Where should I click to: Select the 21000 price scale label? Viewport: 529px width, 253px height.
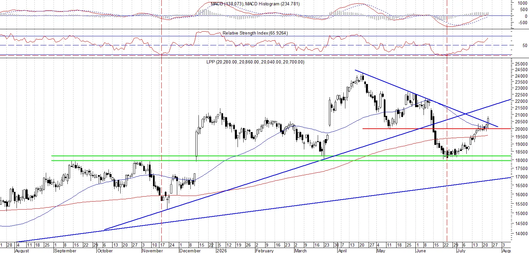click(521, 115)
